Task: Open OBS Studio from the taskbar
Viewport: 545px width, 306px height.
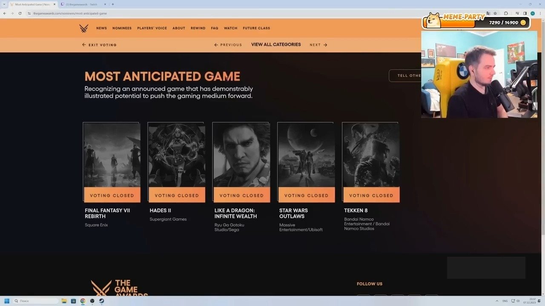Action: pos(92,301)
